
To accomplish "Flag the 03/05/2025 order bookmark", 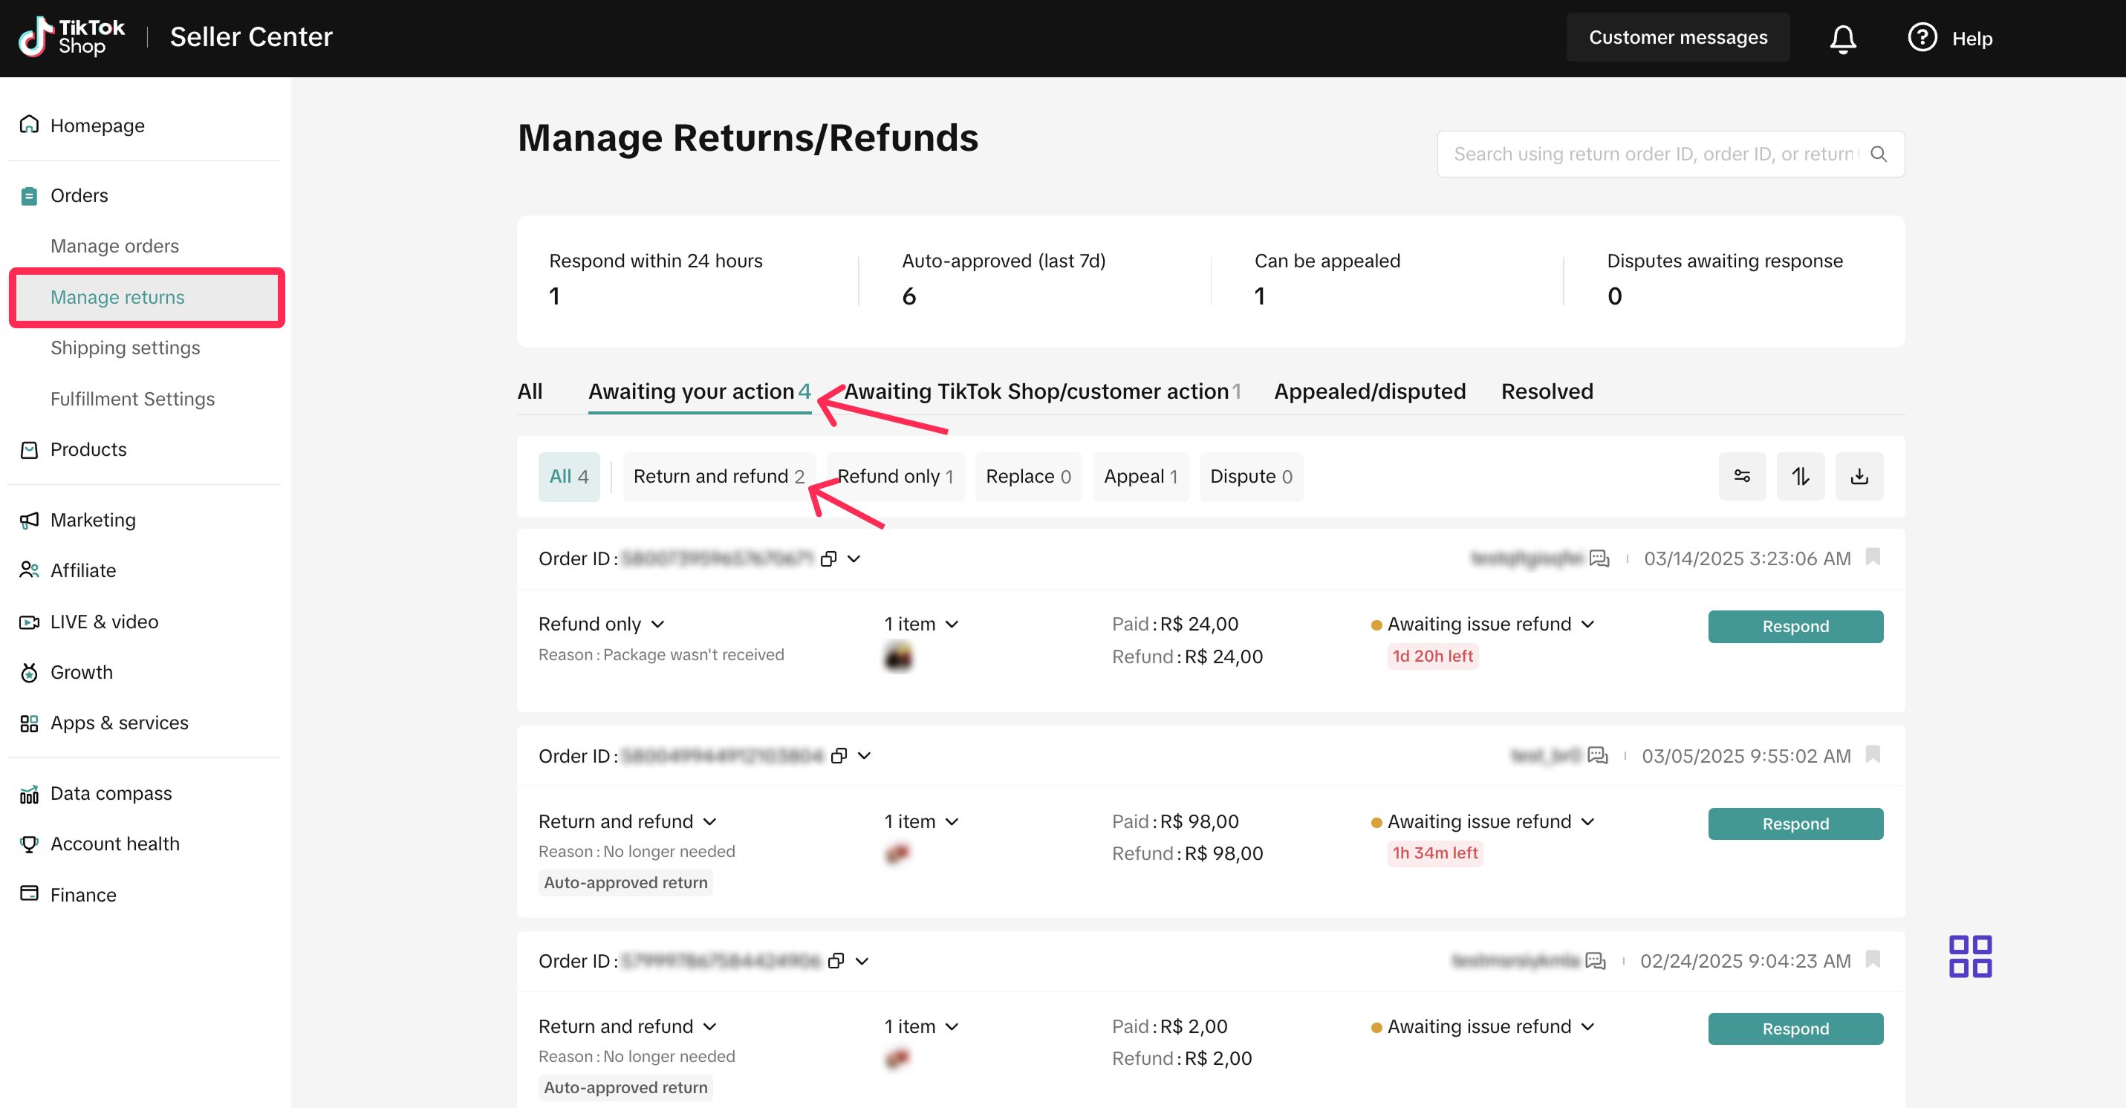I will coord(1873,754).
